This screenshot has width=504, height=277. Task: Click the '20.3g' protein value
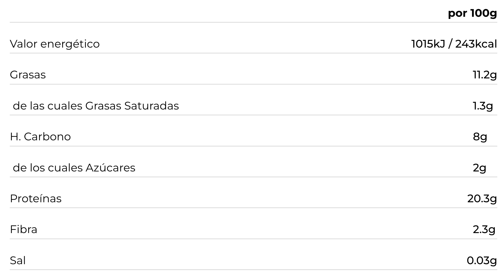pyautogui.click(x=482, y=199)
